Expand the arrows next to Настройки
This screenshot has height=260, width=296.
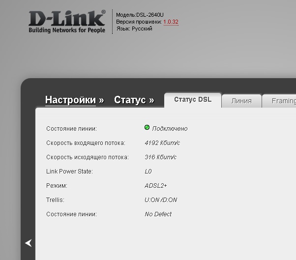coord(101,100)
